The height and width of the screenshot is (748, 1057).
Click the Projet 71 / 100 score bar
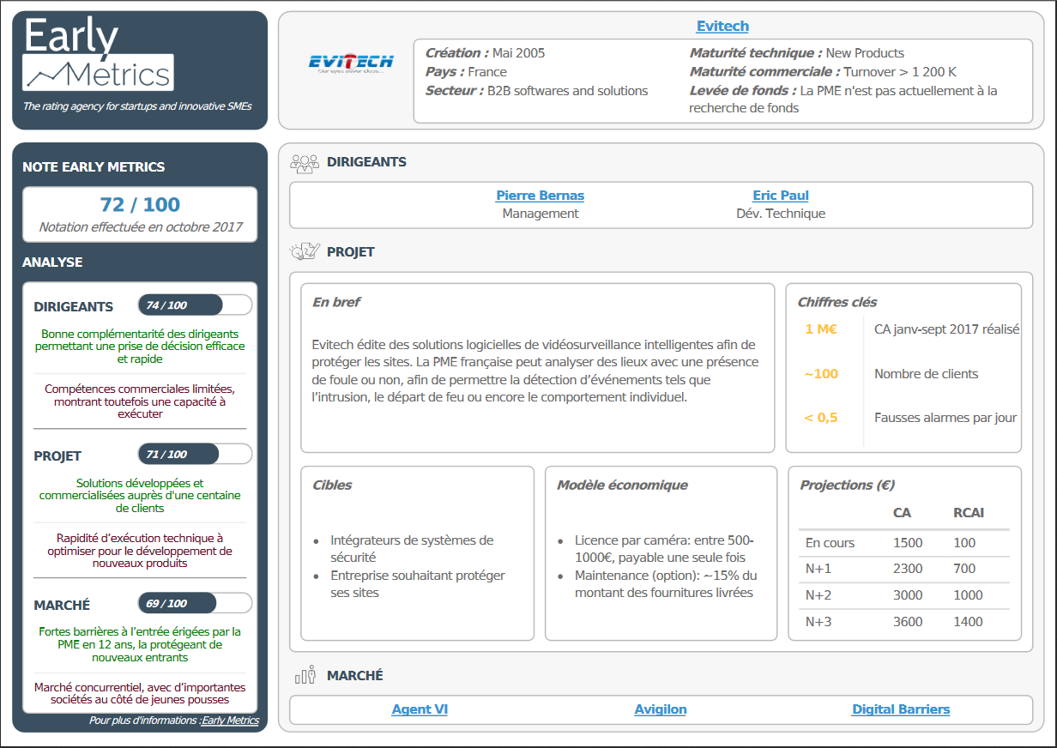point(195,455)
